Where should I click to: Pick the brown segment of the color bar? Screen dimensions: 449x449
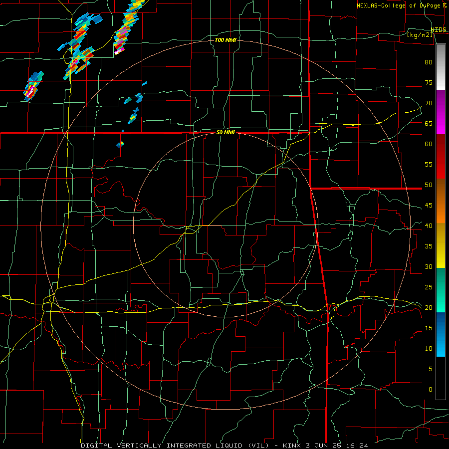pyautogui.click(x=441, y=190)
